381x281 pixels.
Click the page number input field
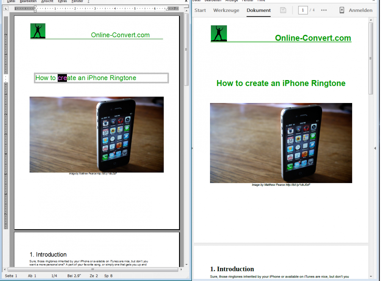(x=303, y=10)
